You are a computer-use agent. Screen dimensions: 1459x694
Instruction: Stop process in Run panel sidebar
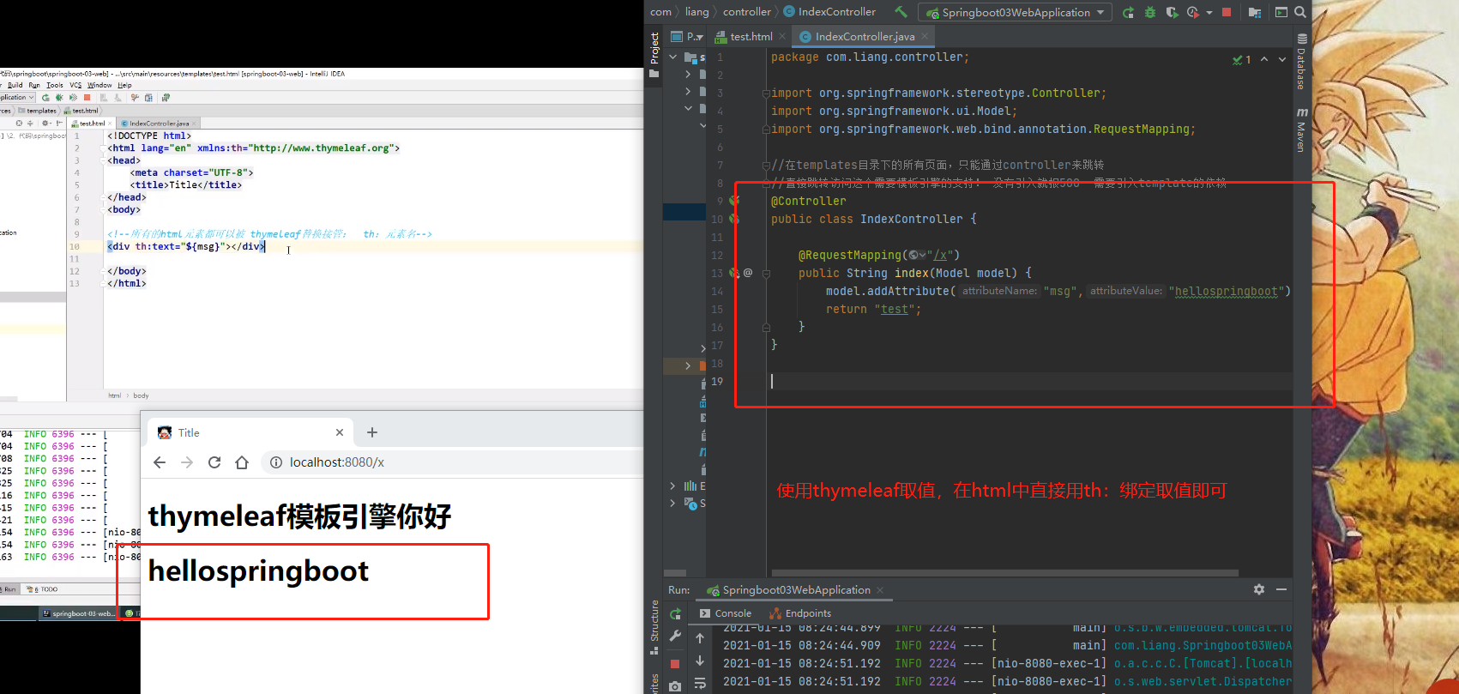pyautogui.click(x=675, y=664)
